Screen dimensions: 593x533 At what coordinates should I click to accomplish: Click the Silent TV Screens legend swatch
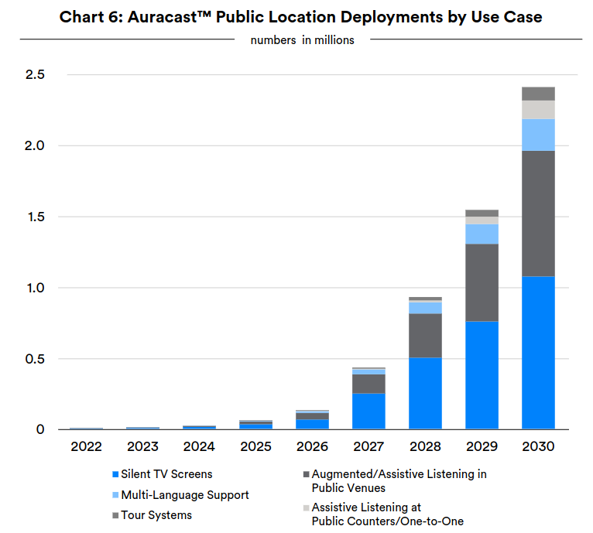115,474
